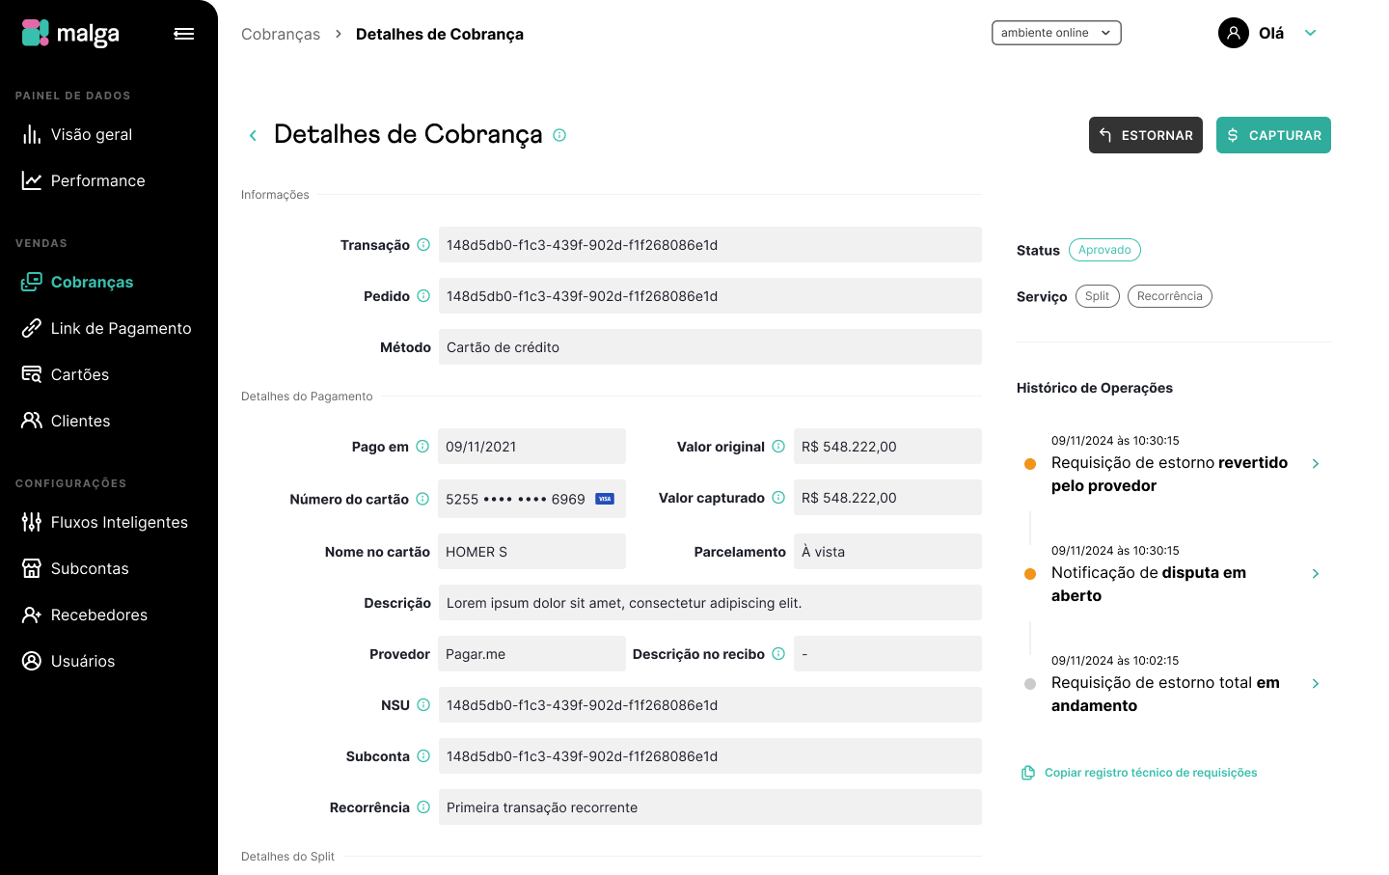Click the CAPTURAR button

point(1273,135)
